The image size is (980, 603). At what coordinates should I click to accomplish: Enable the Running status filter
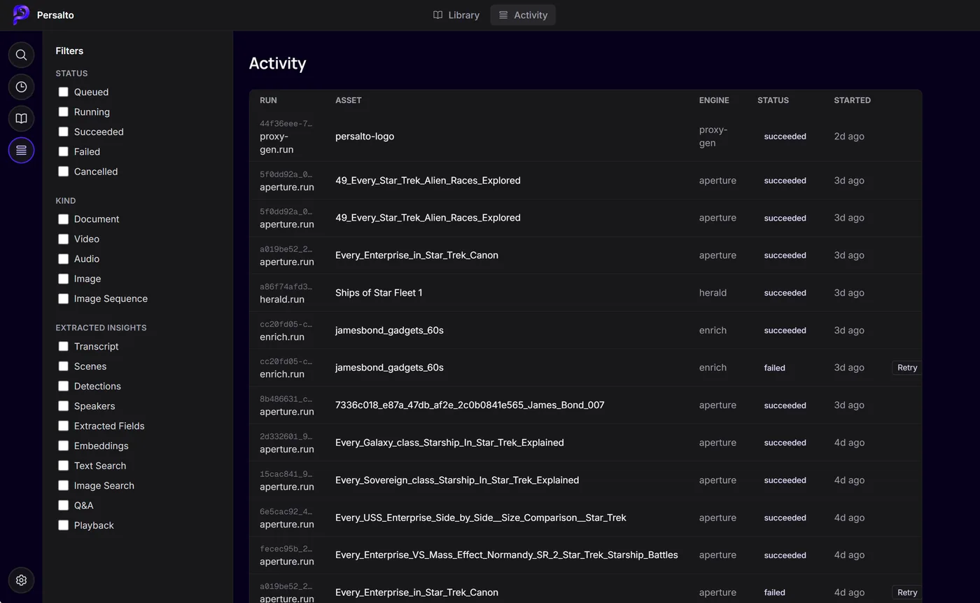(x=63, y=112)
